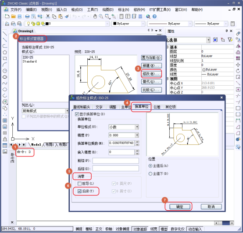This screenshot has width=243, height=233.
Task: Toggle the 显示换算单位 checkbox
Action: [x=77, y=114]
